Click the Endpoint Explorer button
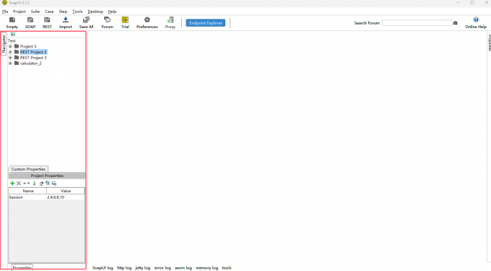Viewport: 491px width, 271px height. (205, 23)
